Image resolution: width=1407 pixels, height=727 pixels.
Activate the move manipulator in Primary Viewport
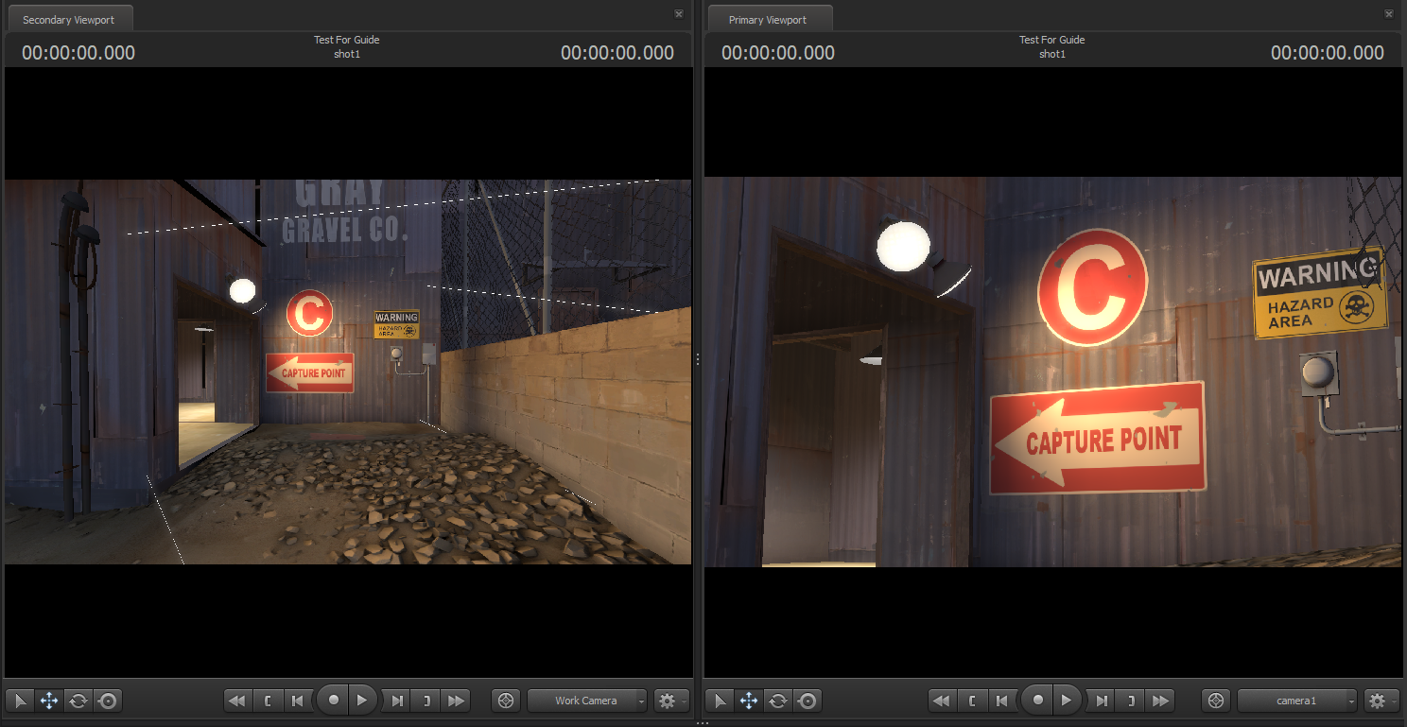[x=749, y=701]
